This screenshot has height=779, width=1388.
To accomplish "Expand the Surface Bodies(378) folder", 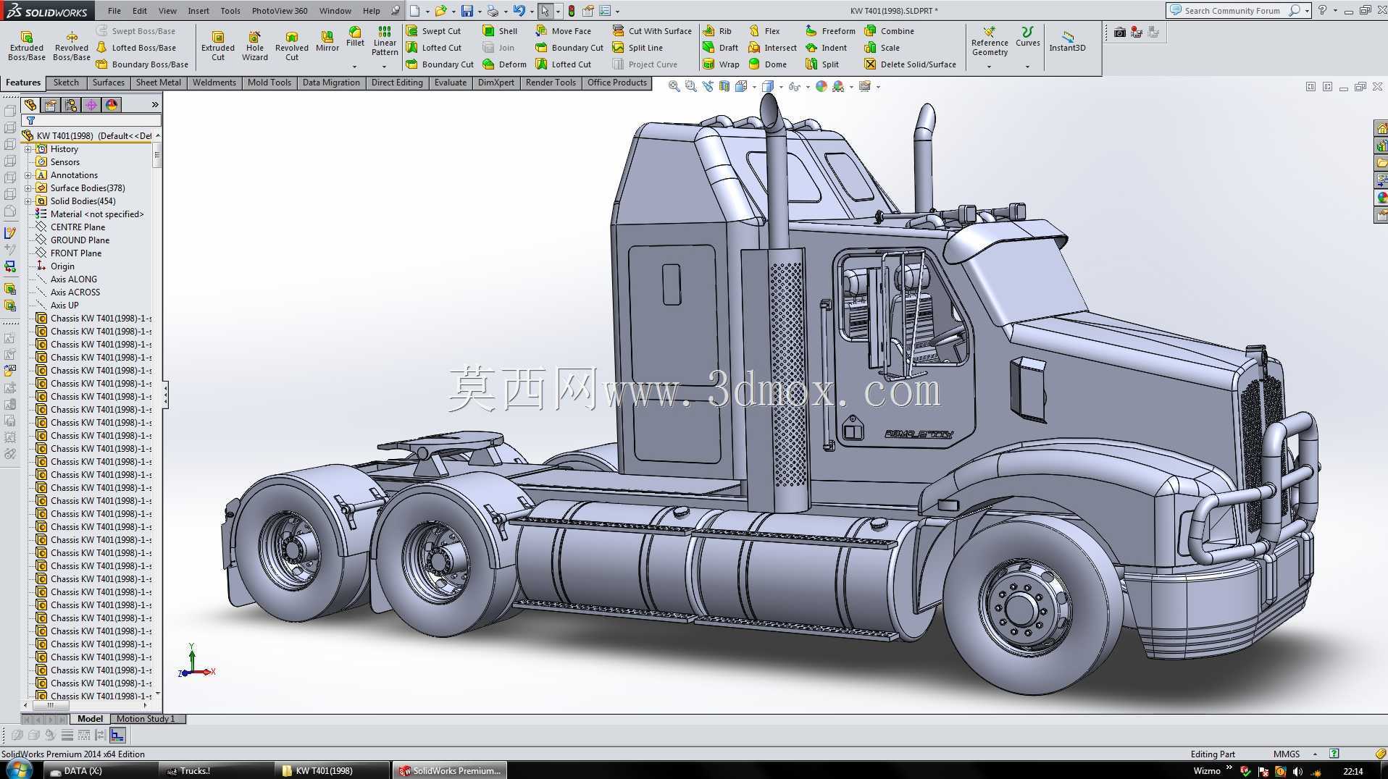I will pos(28,188).
